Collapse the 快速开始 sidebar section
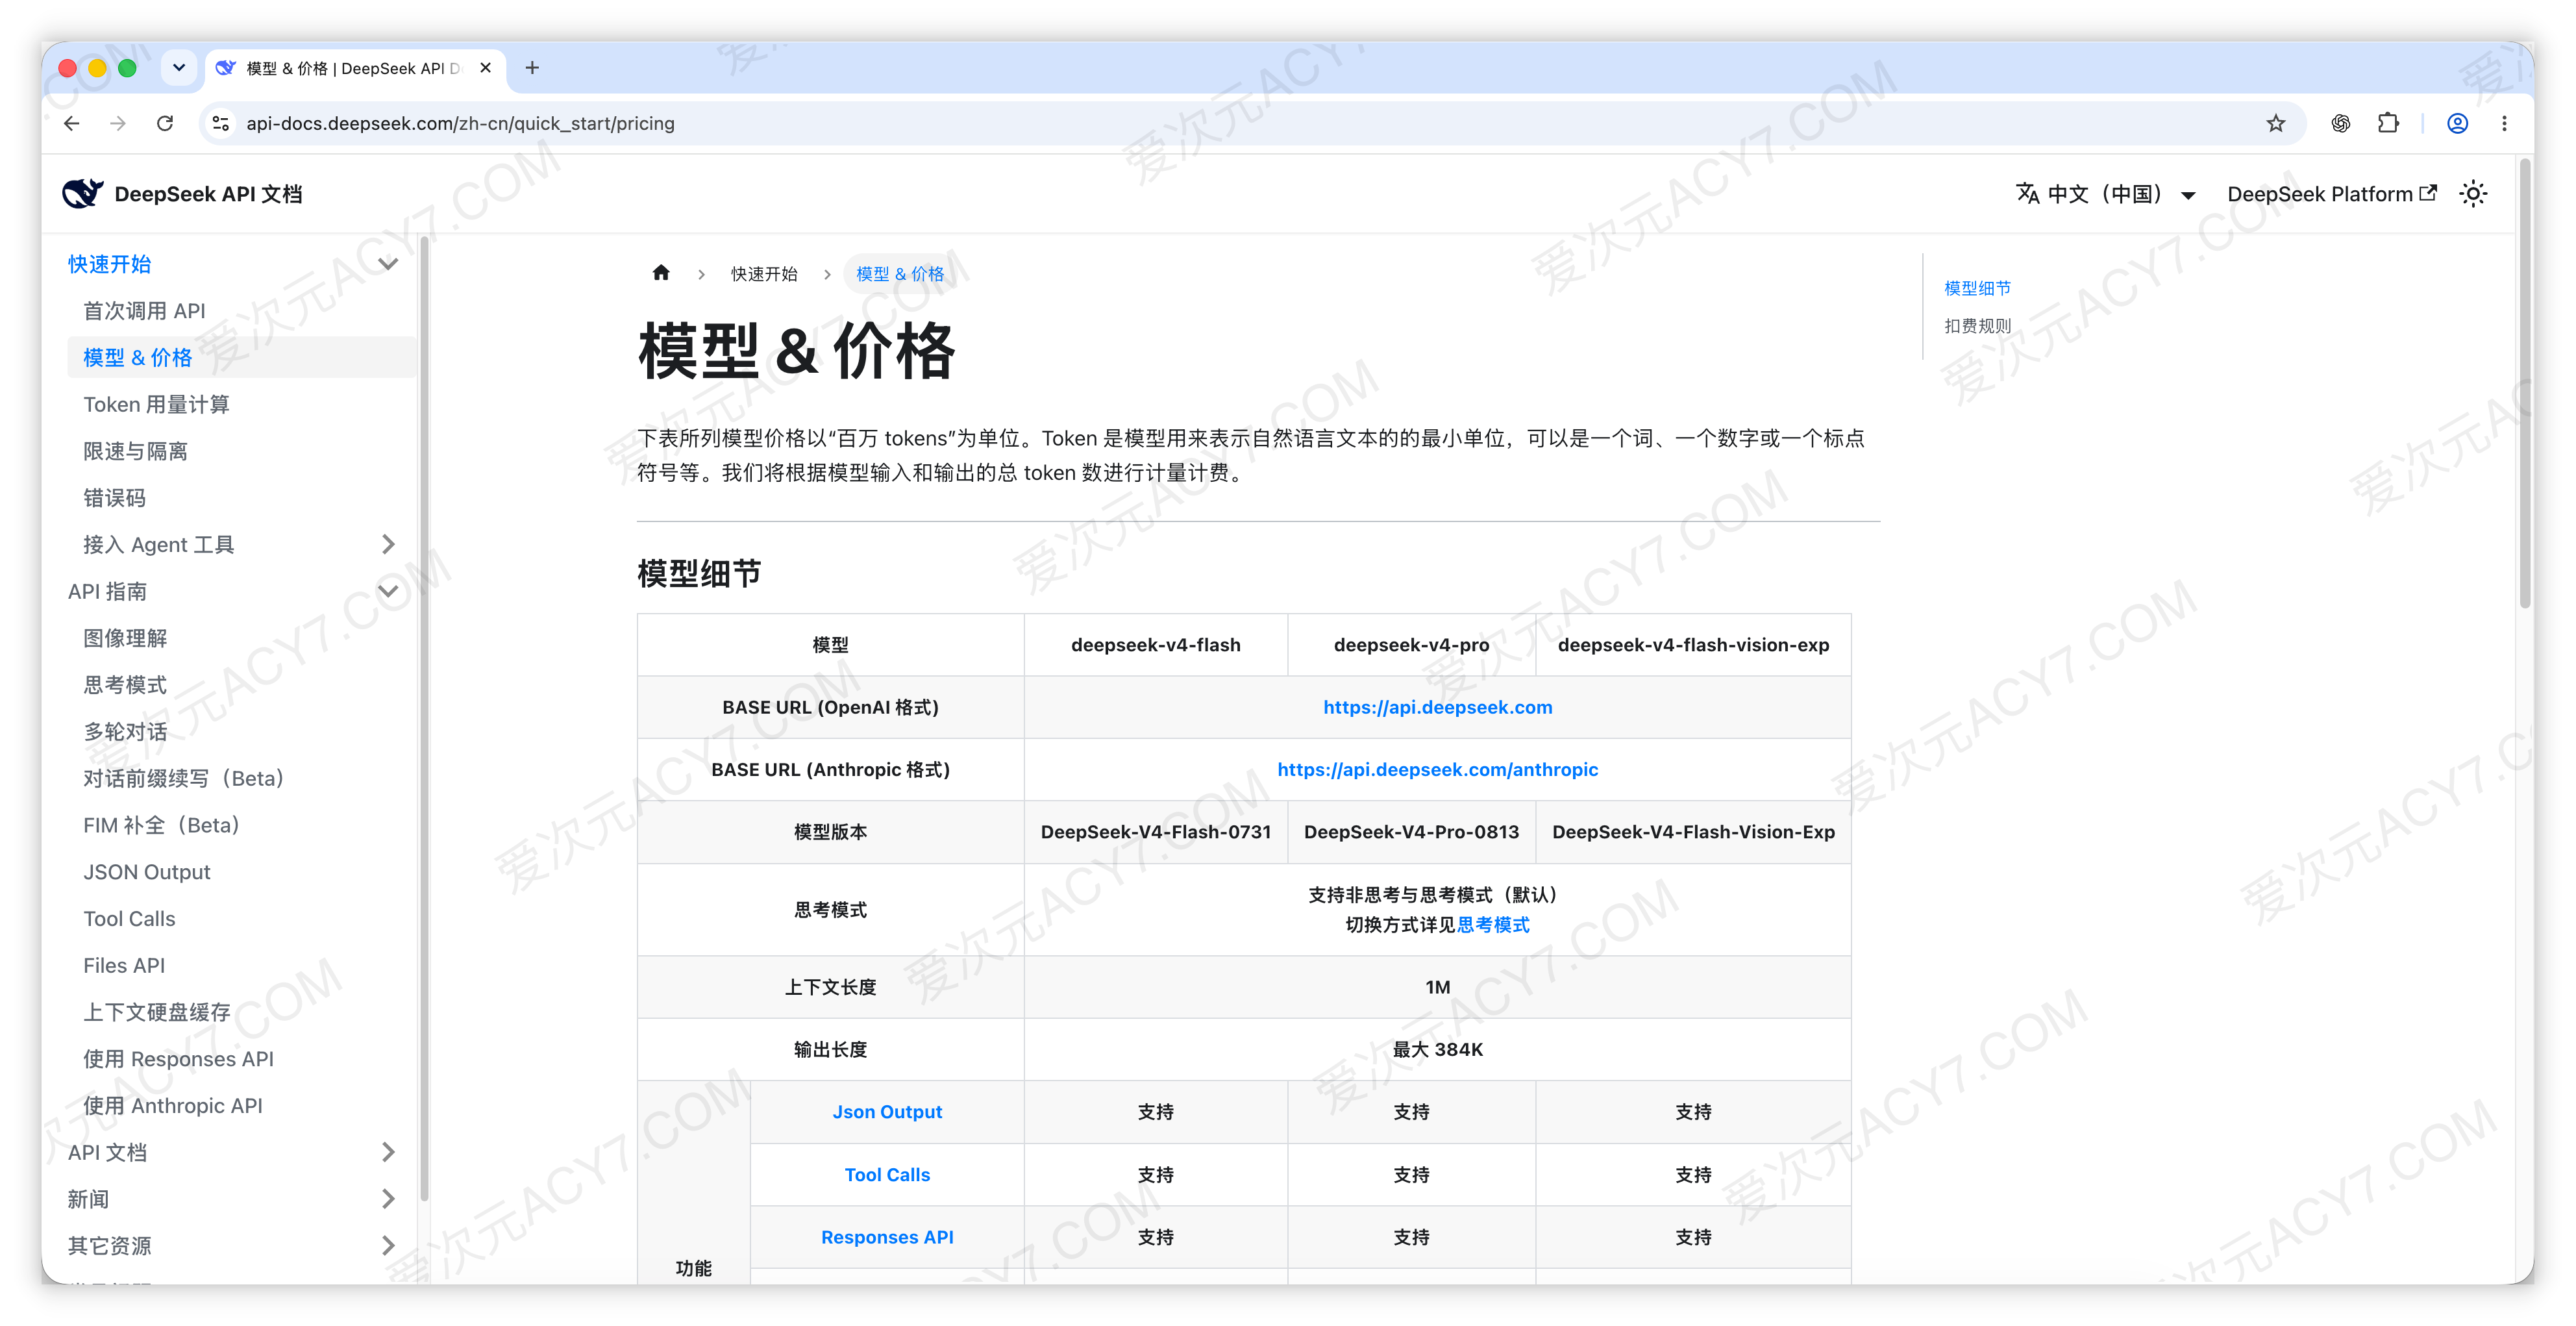This screenshot has height=1326, width=2576. pos(388,264)
